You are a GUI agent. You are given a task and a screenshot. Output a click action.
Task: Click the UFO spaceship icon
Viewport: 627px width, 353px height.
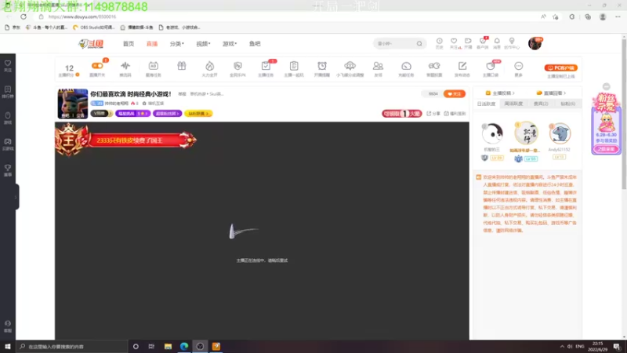[x=350, y=67]
